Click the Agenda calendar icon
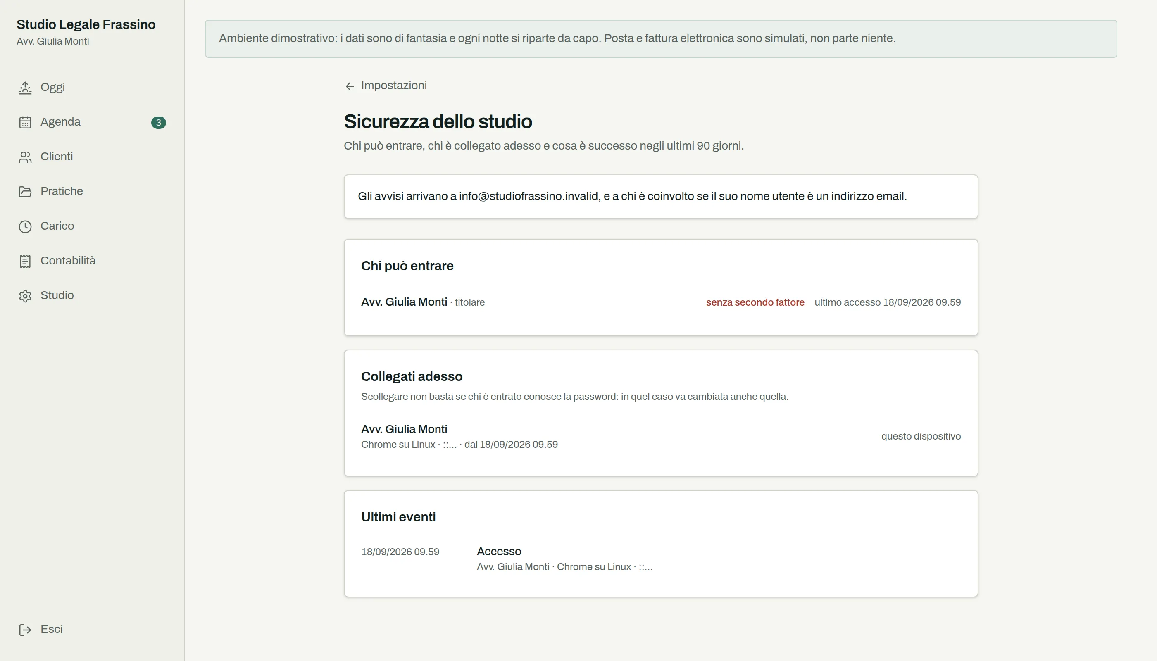This screenshot has height=661, width=1157. [x=25, y=123]
